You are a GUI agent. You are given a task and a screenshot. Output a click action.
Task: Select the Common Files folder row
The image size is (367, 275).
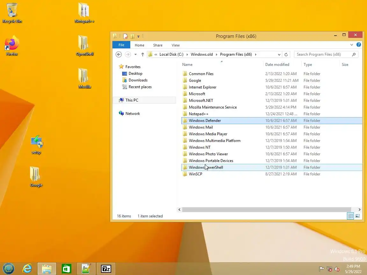[x=271, y=74]
